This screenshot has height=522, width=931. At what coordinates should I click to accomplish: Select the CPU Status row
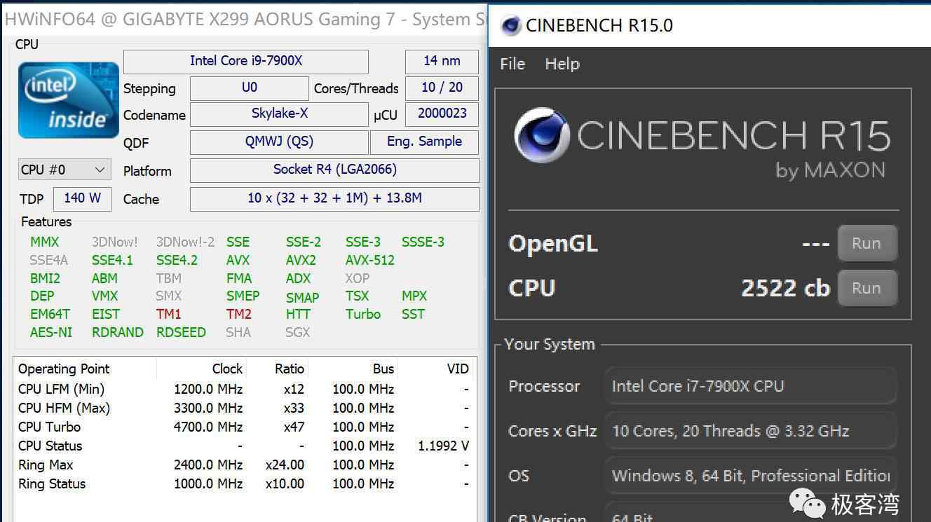coord(243,446)
